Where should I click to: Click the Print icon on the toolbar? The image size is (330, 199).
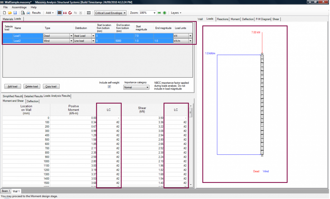(x=28, y=13)
